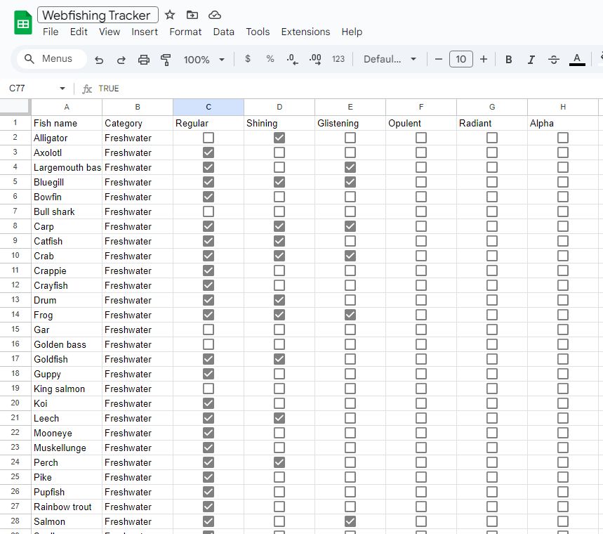Select the 'King salmon' cell
The width and height of the screenshot is (603, 534).
(x=67, y=389)
